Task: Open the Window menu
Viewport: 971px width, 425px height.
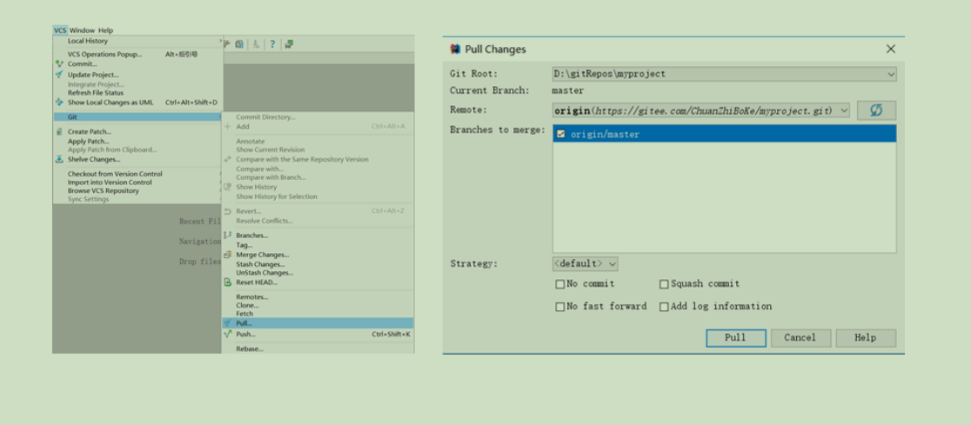Action: [83, 30]
